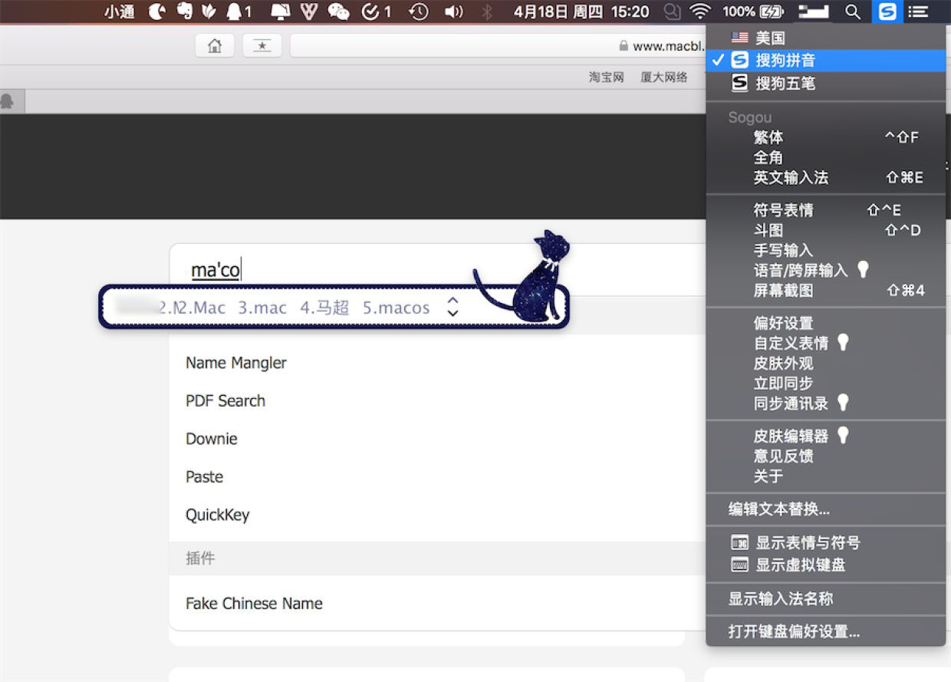The width and height of the screenshot is (951, 682).
Task: Open the Sogou input method menu bar icon
Action: coord(887,12)
